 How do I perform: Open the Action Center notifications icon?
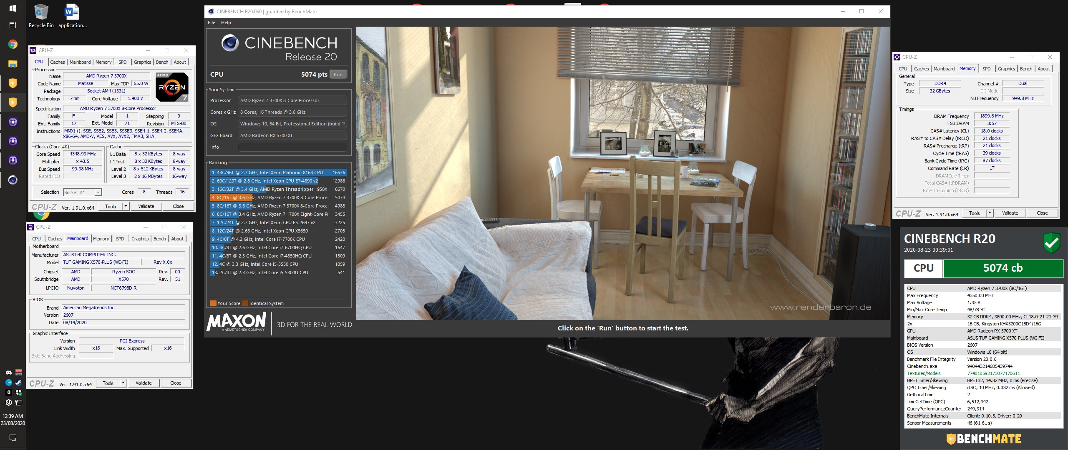pos(13,437)
